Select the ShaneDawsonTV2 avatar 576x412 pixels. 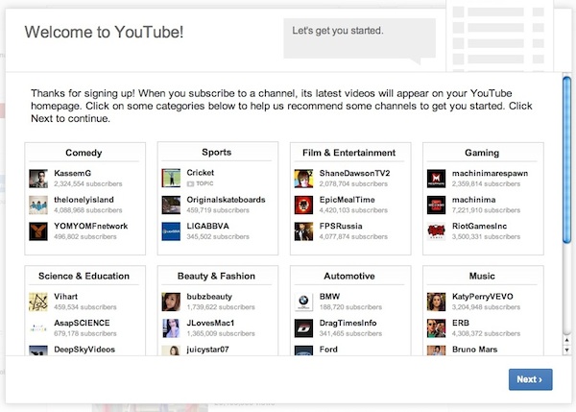pyautogui.click(x=303, y=178)
